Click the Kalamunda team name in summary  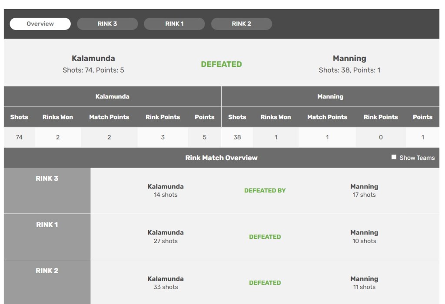(93, 58)
